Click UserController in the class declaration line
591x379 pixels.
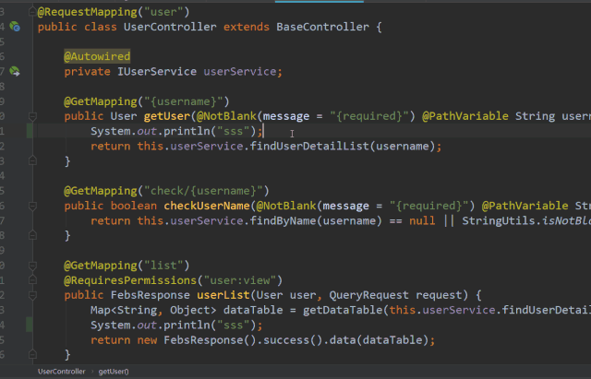coord(170,27)
